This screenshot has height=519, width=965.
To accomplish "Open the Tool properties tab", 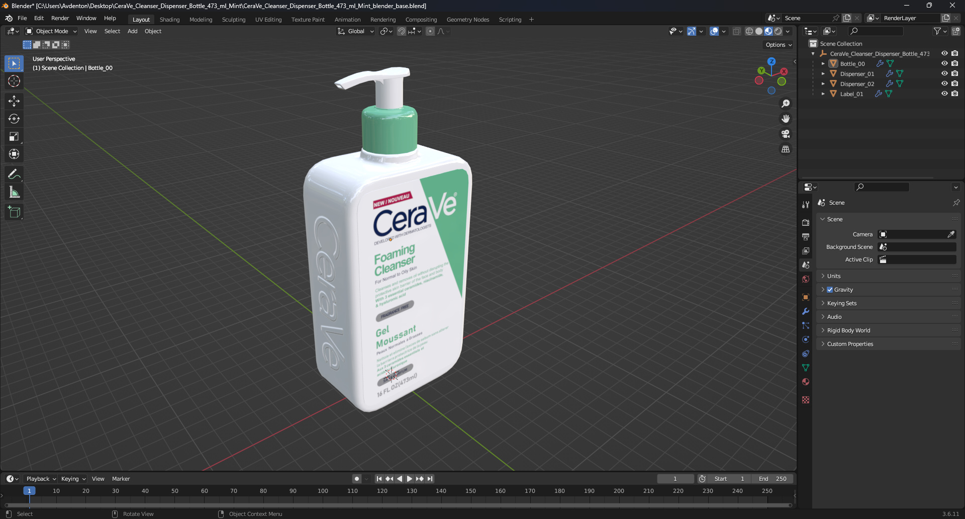I will (806, 205).
